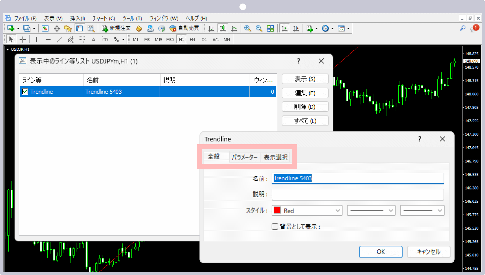Select the trendline drawing tool

[x=59, y=39]
